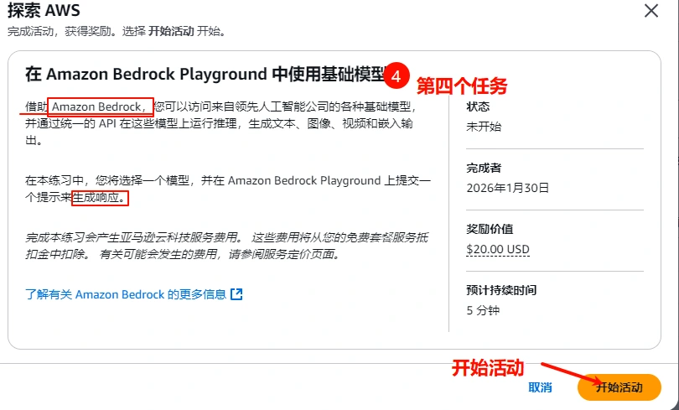Click the red 开始活动 annotation label
This screenshot has width=679, height=410.
(x=488, y=367)
